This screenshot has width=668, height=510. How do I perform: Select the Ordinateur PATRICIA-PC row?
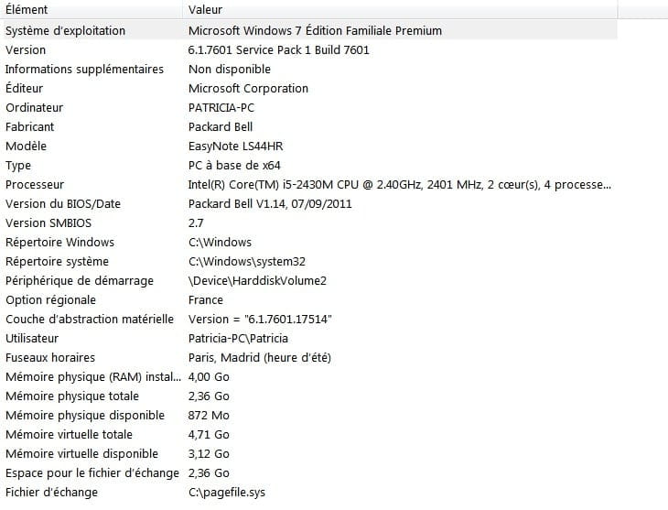coord(309,107)
